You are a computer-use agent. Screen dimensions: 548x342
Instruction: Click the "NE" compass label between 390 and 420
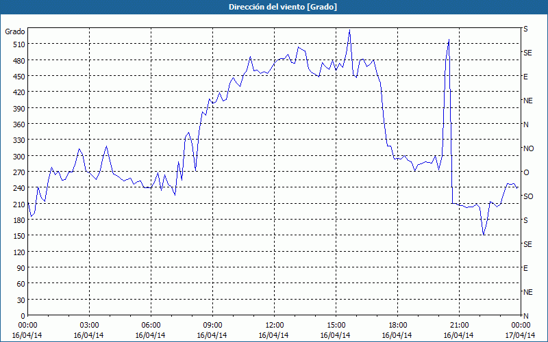pos(528,101)
